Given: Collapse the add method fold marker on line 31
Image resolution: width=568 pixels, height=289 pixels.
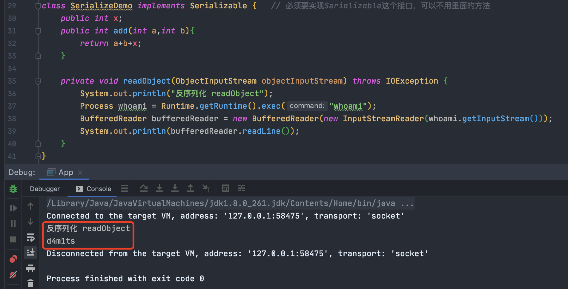Looking at the screenshot, I should click(38, 31).
